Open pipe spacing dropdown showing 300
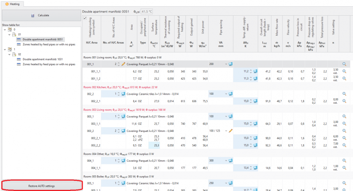 (226, 160)
